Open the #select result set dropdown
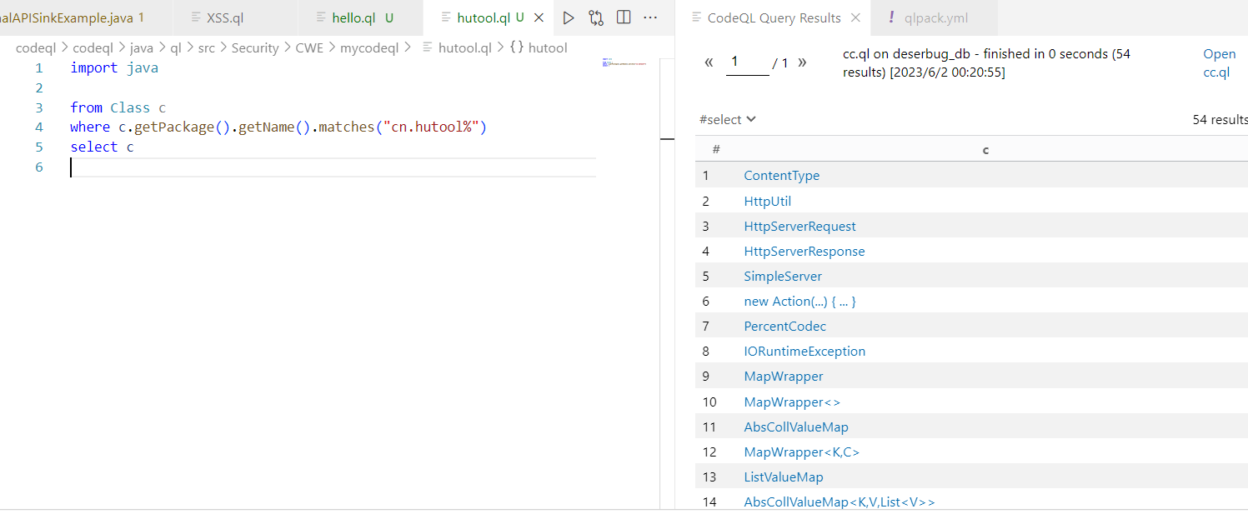Screen dimensions: 1248x514 pos(728,119)
